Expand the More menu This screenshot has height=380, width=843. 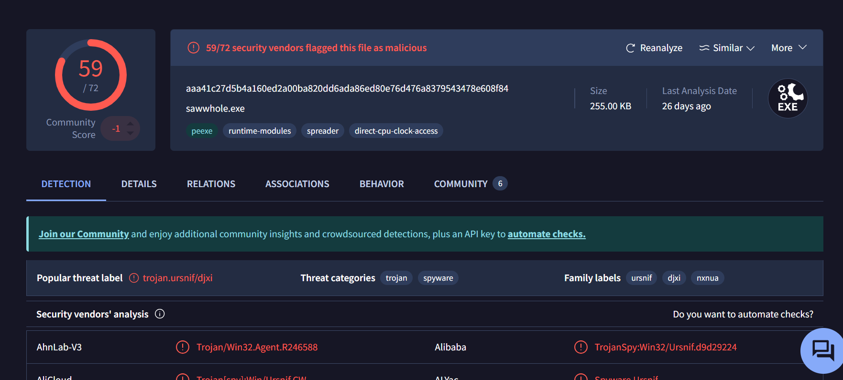[x=789, y=48]
